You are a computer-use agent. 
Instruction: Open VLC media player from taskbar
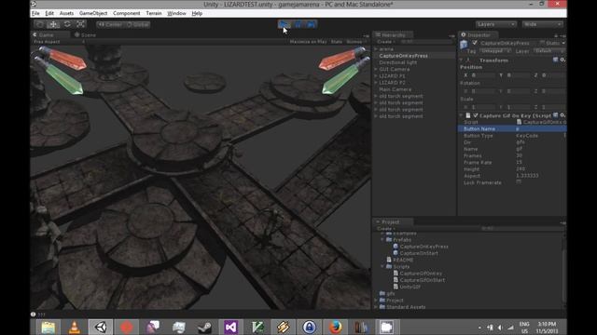click(x=75, y=327)
